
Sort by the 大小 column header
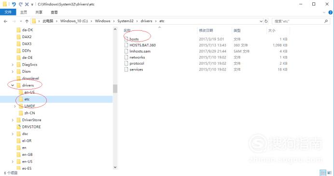[272, 30]
